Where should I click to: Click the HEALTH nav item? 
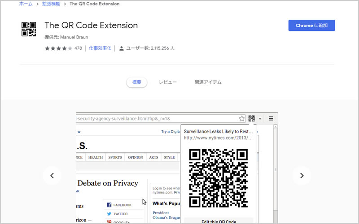(x=96, y=157)
